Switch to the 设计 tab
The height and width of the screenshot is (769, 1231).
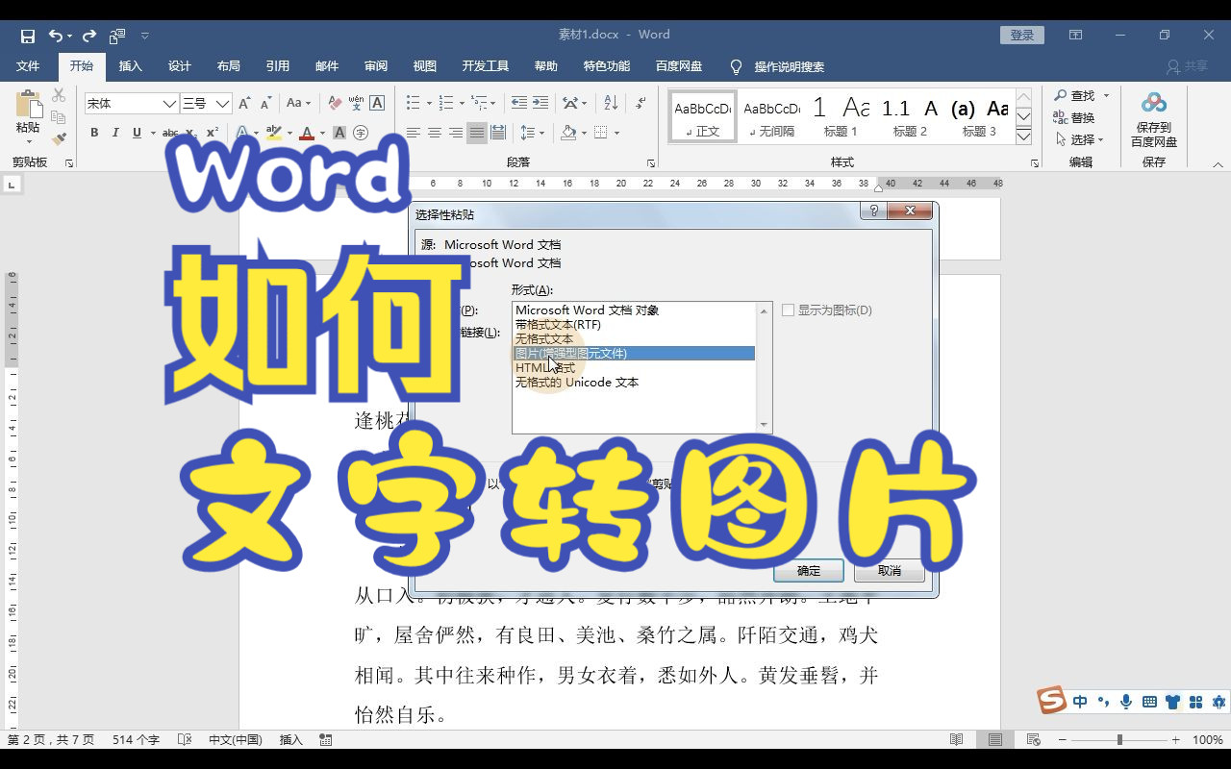pyautogui.click(x=180, y=66)
